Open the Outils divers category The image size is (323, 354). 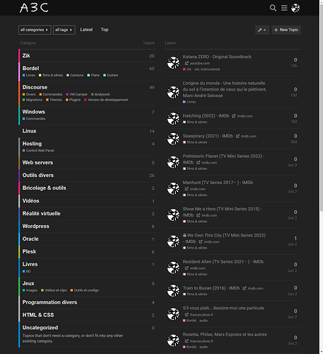pyautogui.click(x=38, y=176)
